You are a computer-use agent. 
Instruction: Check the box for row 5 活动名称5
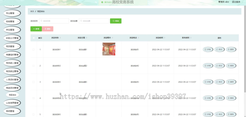click(x=33, y=115)
